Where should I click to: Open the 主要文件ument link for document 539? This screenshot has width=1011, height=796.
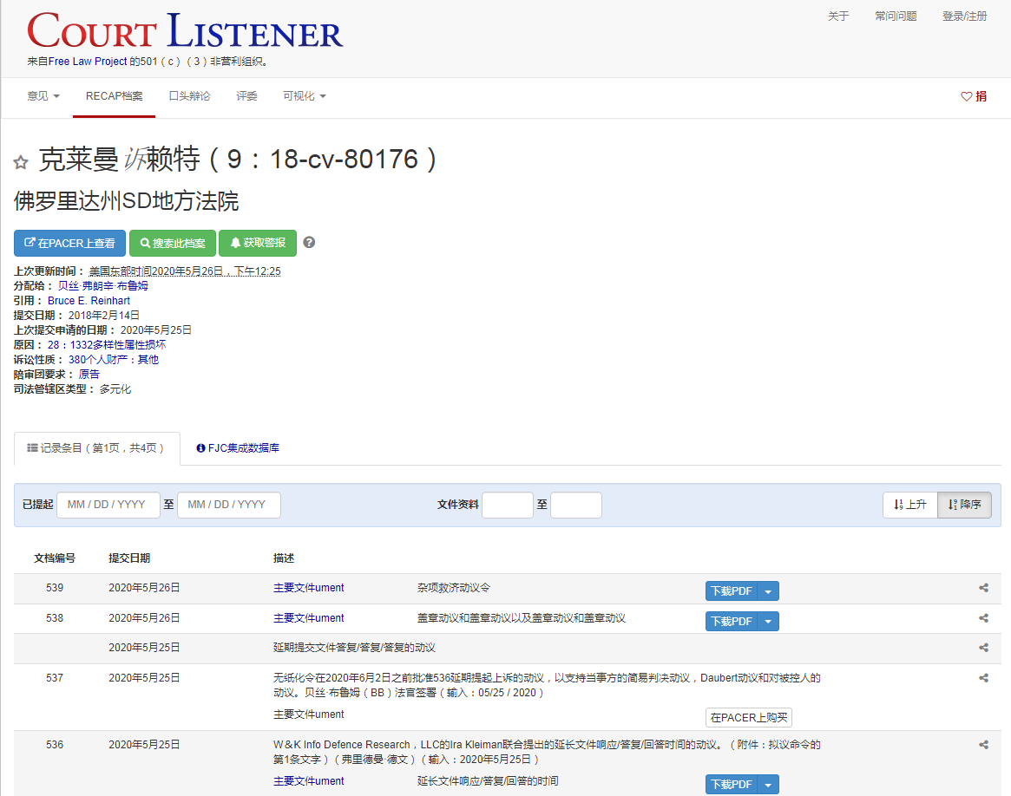coord(309,588)
